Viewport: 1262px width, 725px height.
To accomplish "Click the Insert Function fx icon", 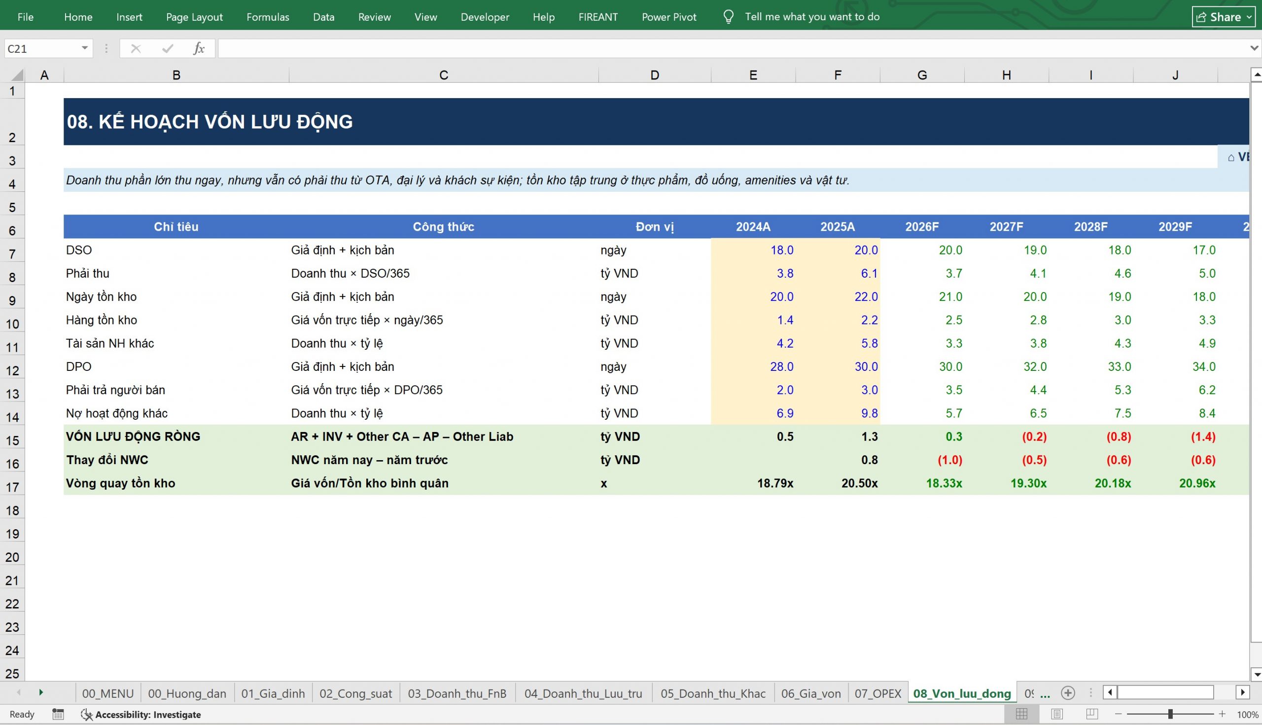I will (199, 48).
